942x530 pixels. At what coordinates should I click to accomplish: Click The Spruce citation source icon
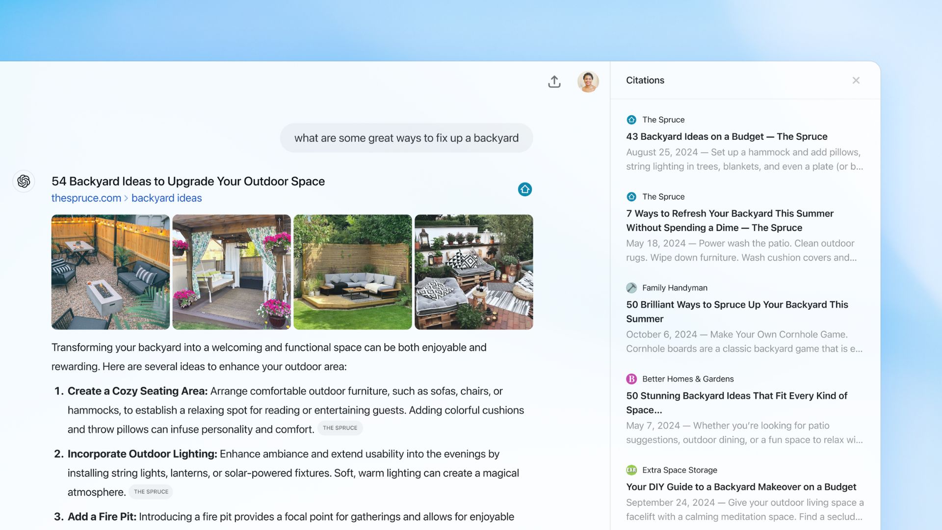[631, 120]
